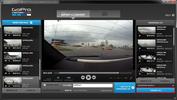The image size is (177, 100).
Task: Click Add Clip to Conversion List
Action: point(125,88)
